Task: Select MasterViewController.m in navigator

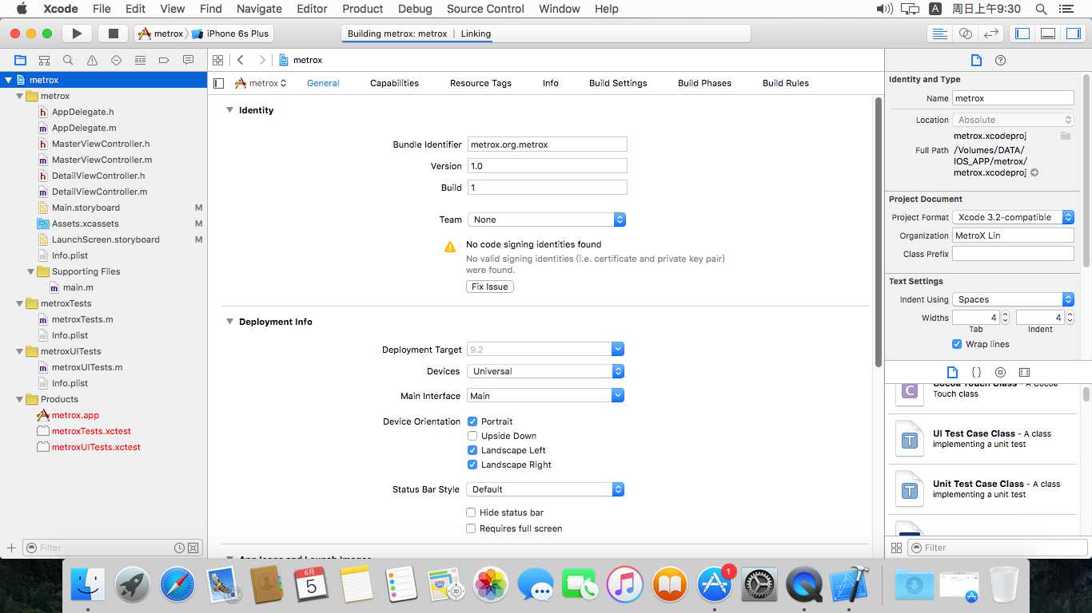Action: tap(102, 160)
